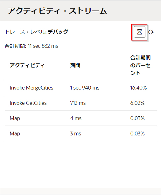Click the 1 sec 940 ms duration cell
This screenshot has height=195, width=161.
coord(85,88)
